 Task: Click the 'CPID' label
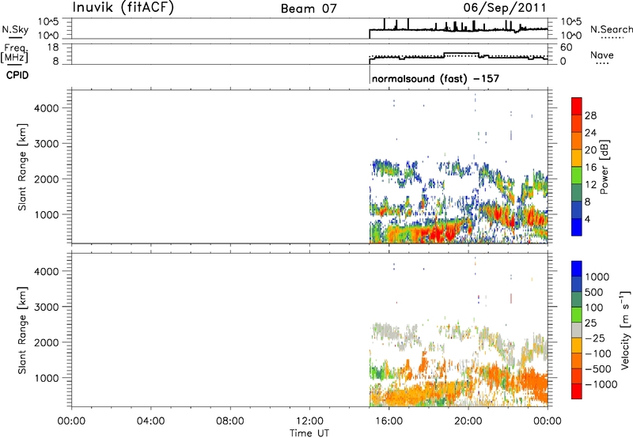(17, 75)
